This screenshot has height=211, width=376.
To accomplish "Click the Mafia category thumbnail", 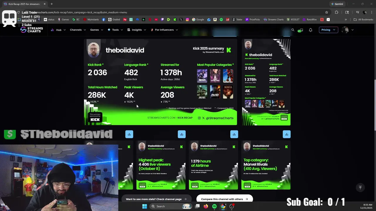I will 228,92.
